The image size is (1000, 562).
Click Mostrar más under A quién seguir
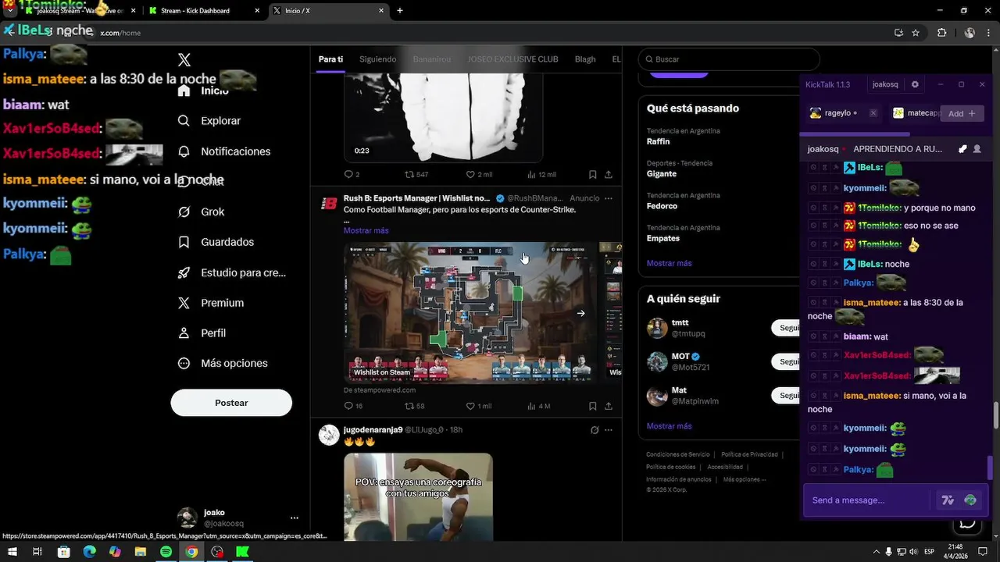coord(669,426)
